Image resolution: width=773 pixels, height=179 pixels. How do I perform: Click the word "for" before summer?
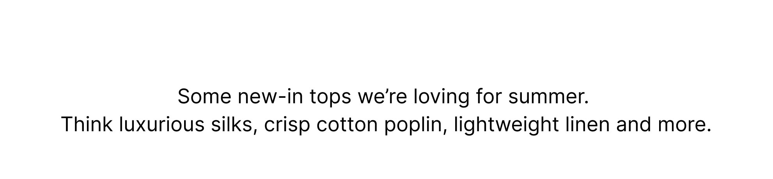489,96
